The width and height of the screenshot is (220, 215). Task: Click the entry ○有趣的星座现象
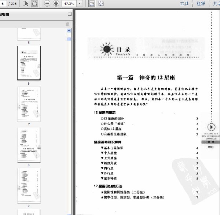coord(114,134)
